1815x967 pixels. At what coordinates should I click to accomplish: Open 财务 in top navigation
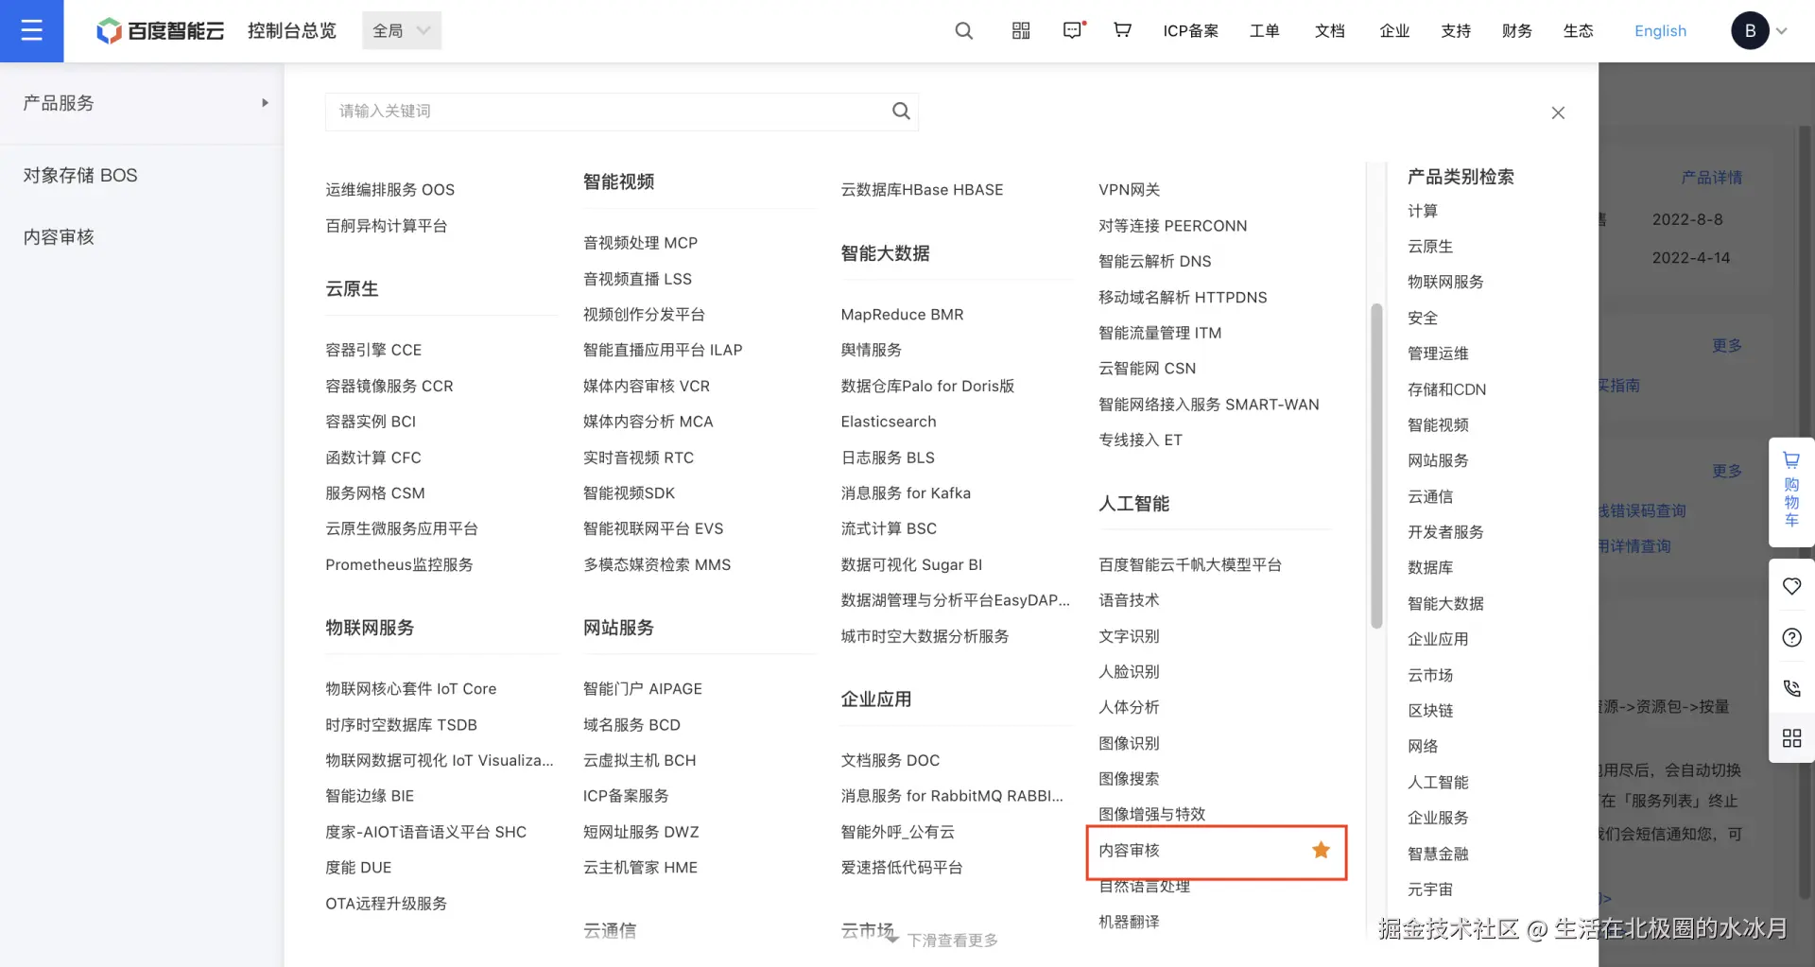click(1516, 31)
